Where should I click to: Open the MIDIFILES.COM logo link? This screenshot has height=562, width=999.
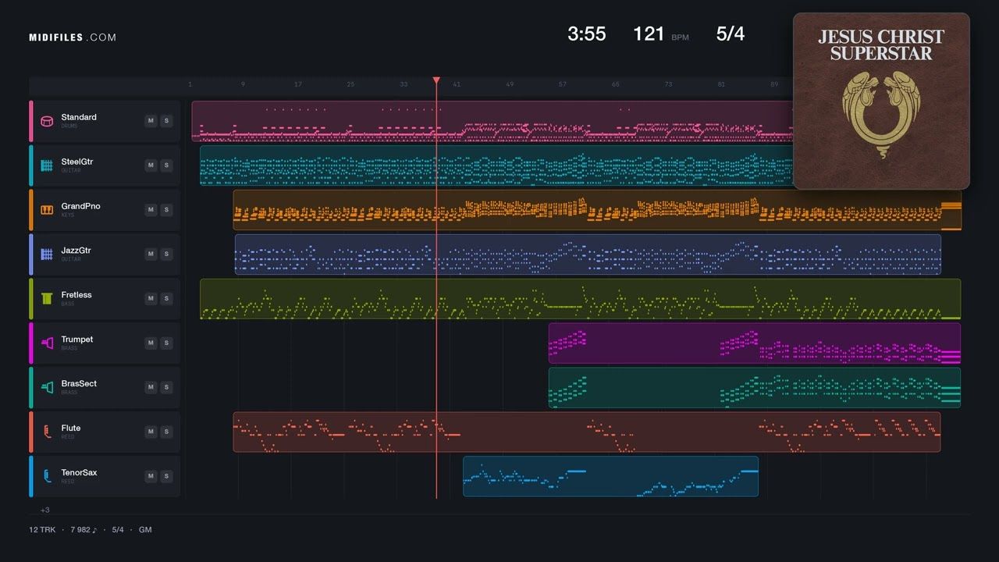click(x=73, y=37)
